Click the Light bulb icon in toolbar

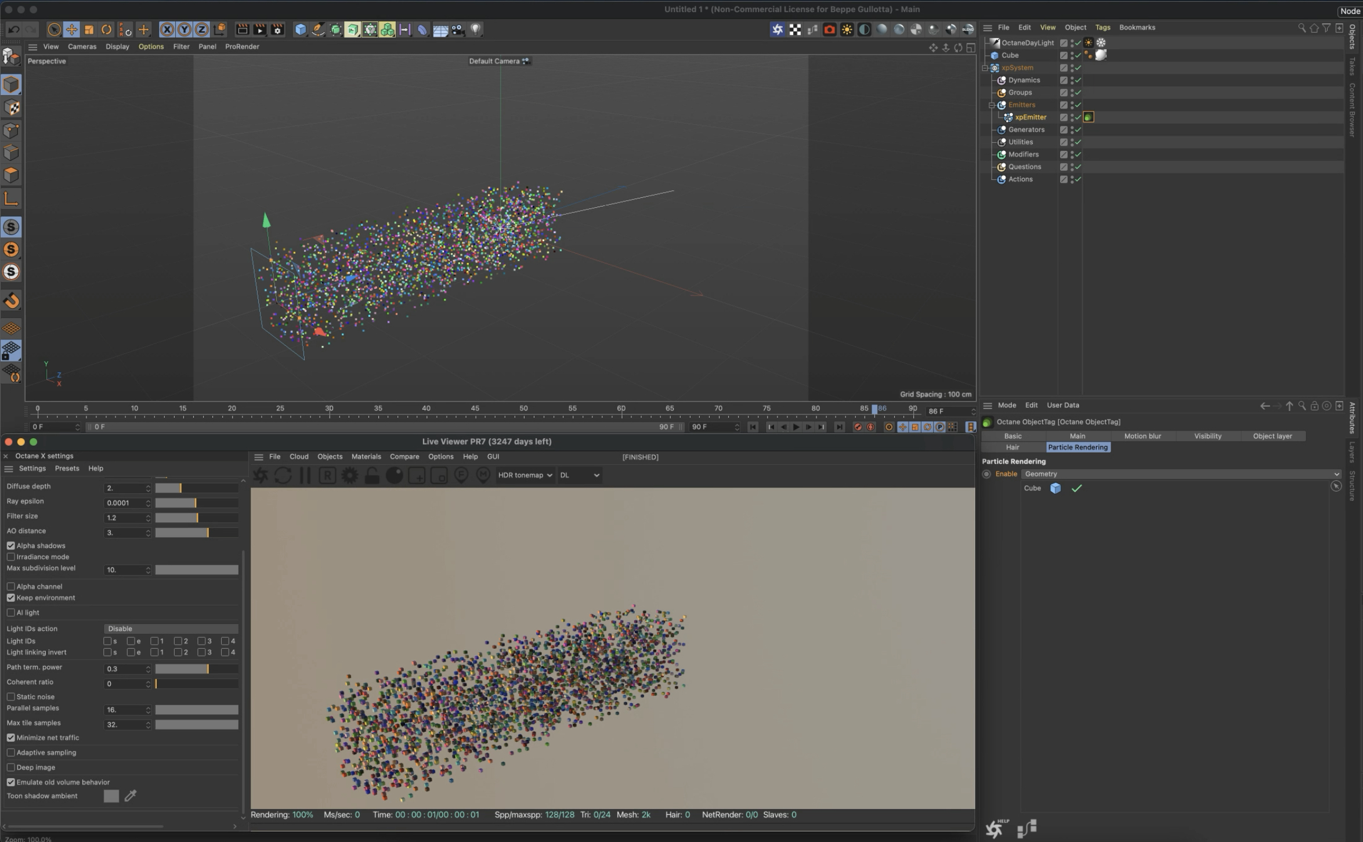click(x=475, y=29)
